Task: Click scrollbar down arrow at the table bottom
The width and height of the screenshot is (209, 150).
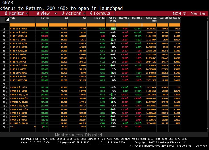Action: coord(208,129)
